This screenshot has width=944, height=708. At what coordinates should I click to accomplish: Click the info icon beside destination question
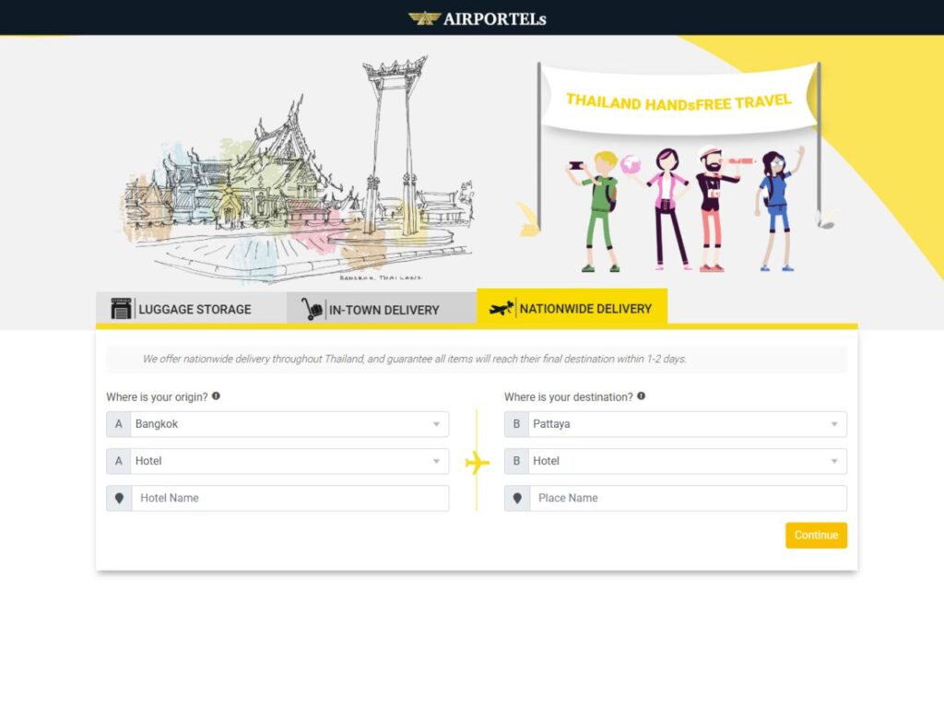pyautogui.click(x=642, y=396)
